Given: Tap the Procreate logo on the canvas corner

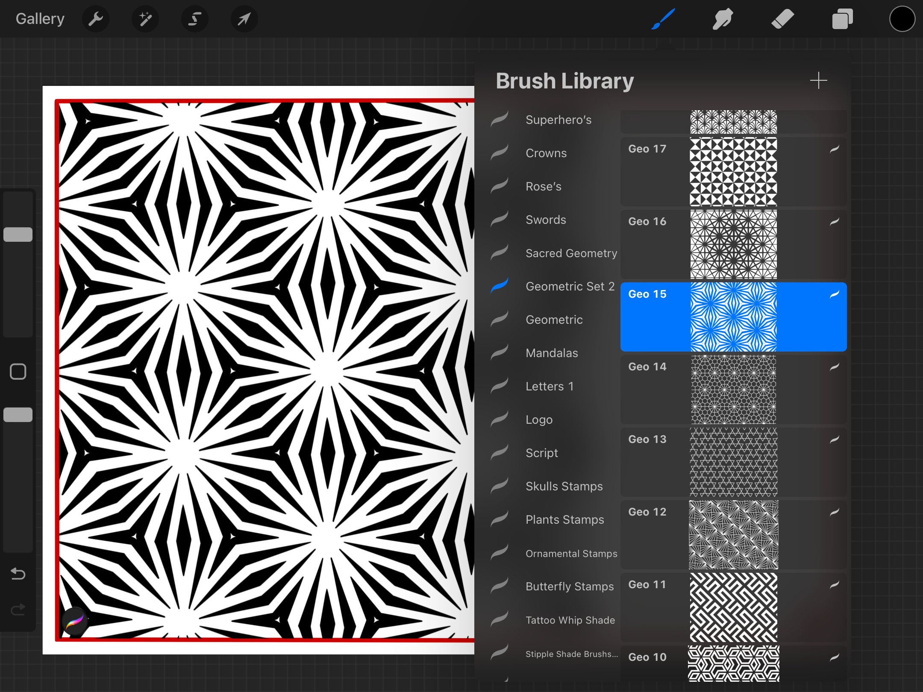Looking at the screenshot, I should tap(74, 620).
